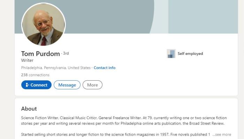Click the person-plus icon inside Connect

click(x=27, y=85)
